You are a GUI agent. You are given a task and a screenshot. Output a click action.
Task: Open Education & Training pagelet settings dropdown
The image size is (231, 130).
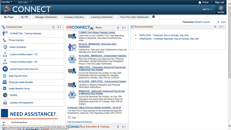pos(124,127)
